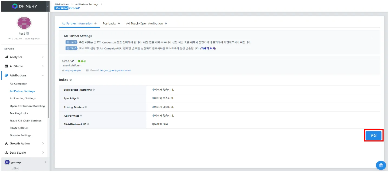This screenshot has width=389, height=172.
Task: Click the A.I Studio icon
Action: point(7,66)
